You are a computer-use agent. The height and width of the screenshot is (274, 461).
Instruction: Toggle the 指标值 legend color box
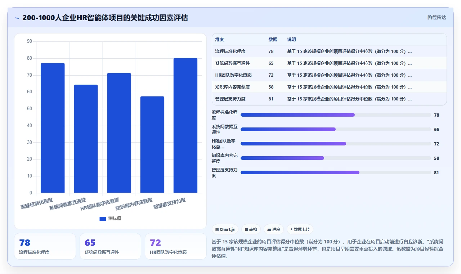tap(103, 219)
